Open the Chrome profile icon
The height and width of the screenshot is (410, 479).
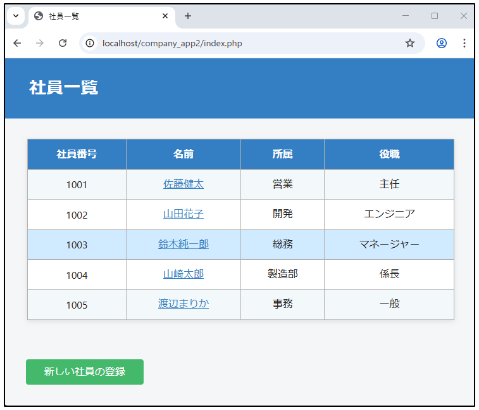[442, 43]
